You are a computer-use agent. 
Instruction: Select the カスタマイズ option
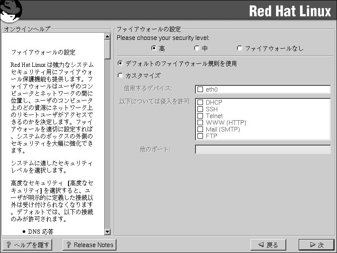point(121,76)
